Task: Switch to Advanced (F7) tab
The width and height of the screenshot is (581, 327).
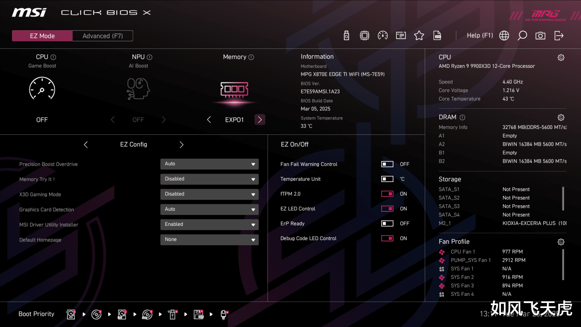Action: pos(103,36)
